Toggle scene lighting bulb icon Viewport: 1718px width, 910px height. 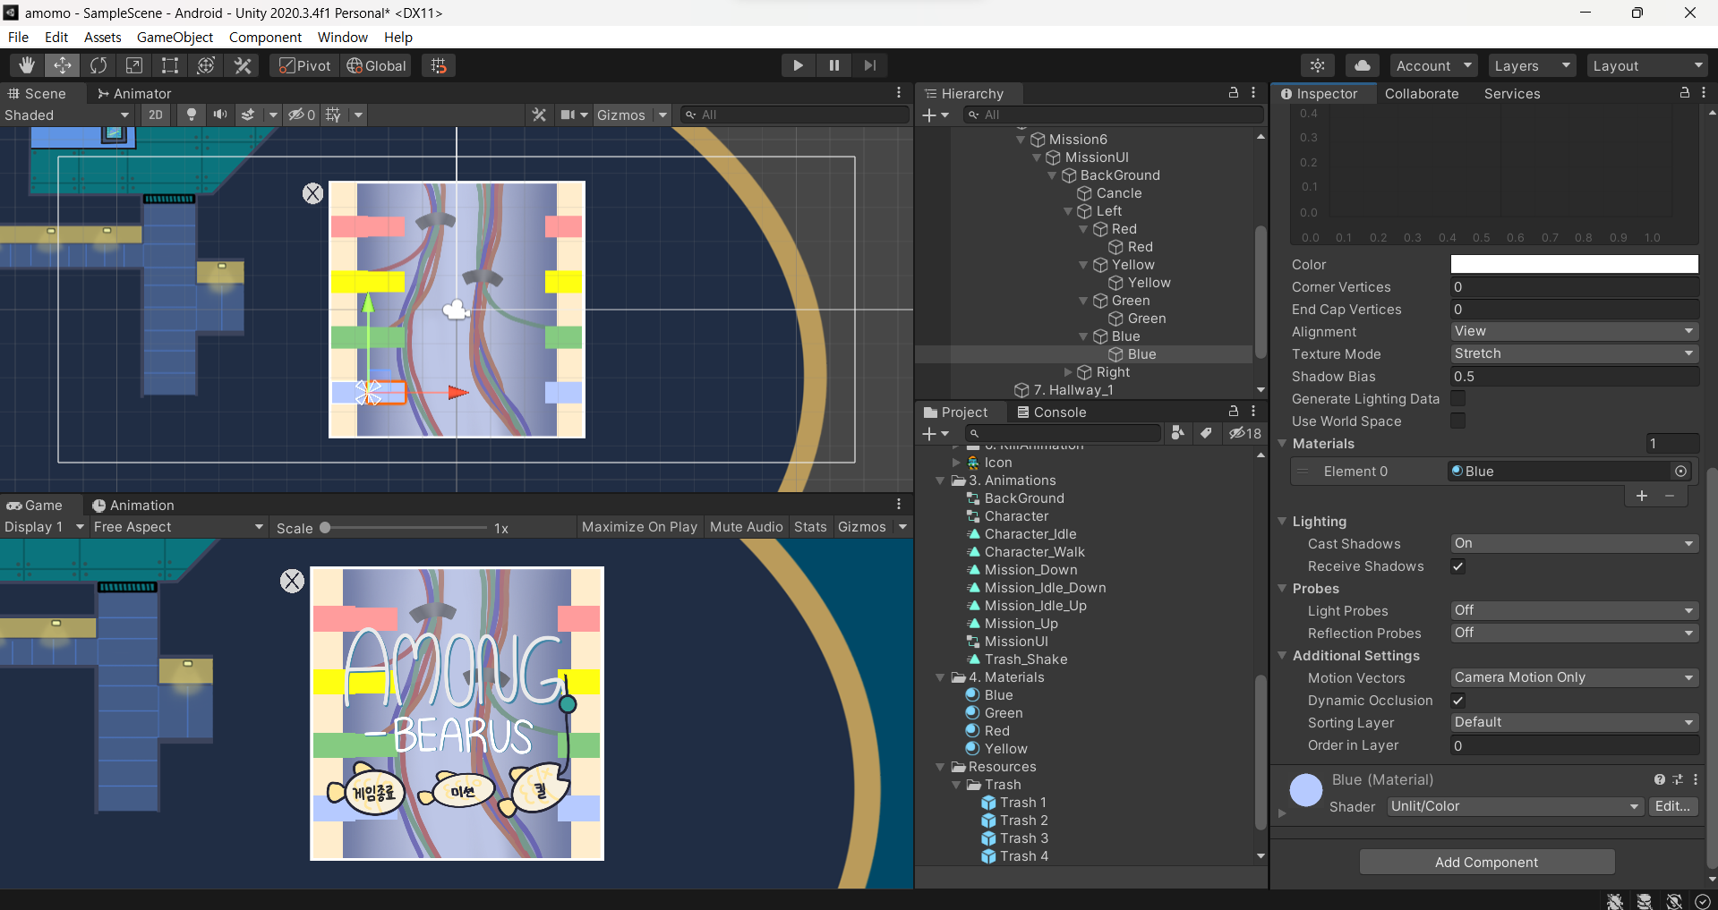click(191, 115)
